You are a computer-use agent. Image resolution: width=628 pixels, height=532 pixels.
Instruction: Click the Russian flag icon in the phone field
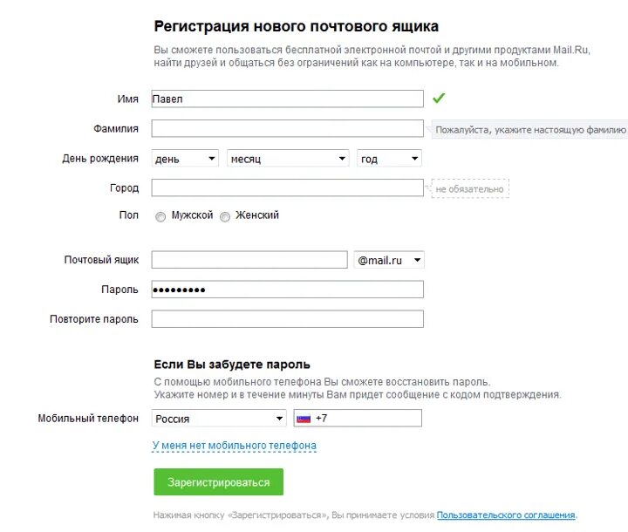point(304,419)
